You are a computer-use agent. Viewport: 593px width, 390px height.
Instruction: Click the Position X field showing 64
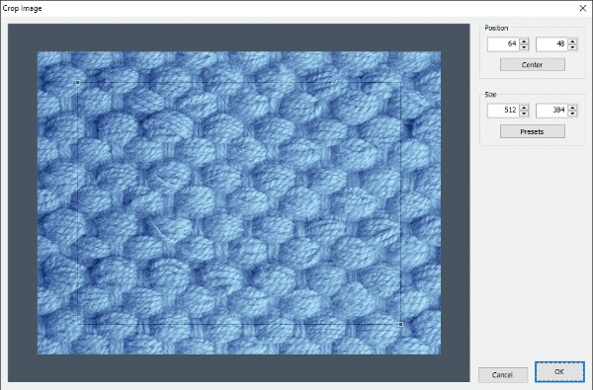pos(503,44)
